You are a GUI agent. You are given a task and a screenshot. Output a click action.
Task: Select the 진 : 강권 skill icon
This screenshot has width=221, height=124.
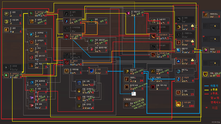(6, 14)
